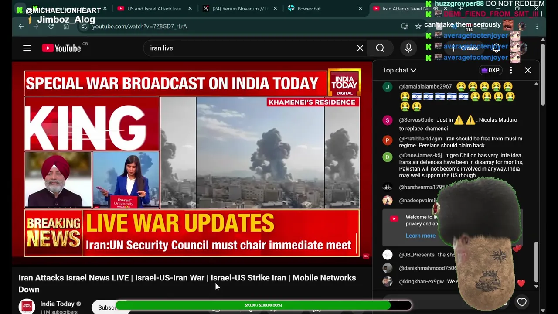Click '11M subscribers' text under channel
The height and width of the screenshot is (314, 558).
pos(59,312)
